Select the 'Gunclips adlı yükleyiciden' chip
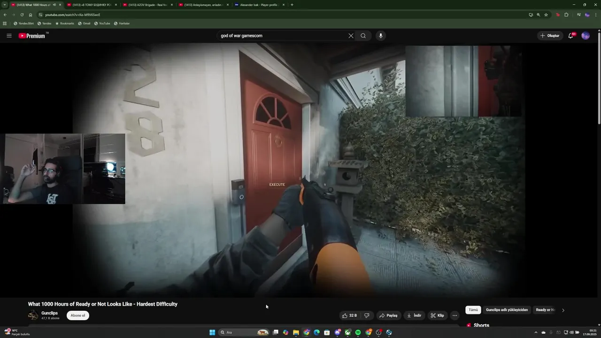The image size is (601, 338). (x=507, y=310)
